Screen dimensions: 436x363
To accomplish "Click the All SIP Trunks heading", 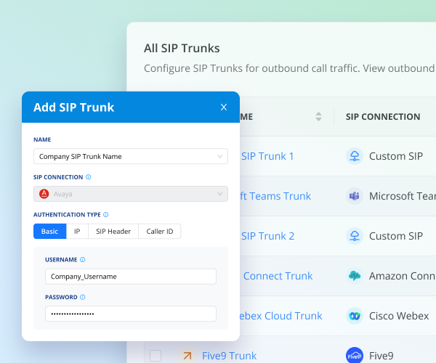I will coord(182,49).
